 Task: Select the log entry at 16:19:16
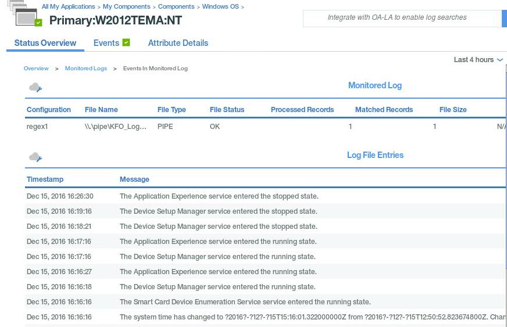(265, 211)
